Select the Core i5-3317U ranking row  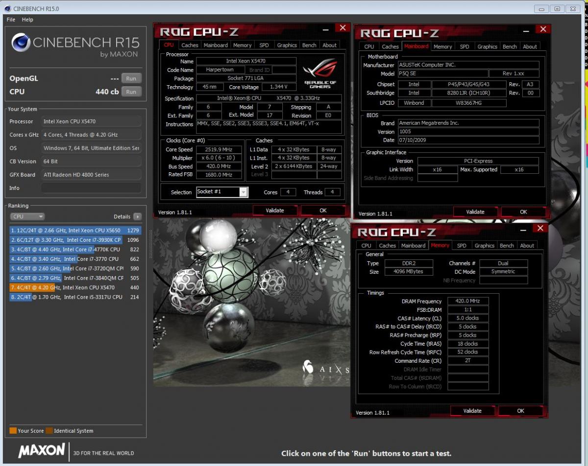pyautogui.click(x=75, y=297)
